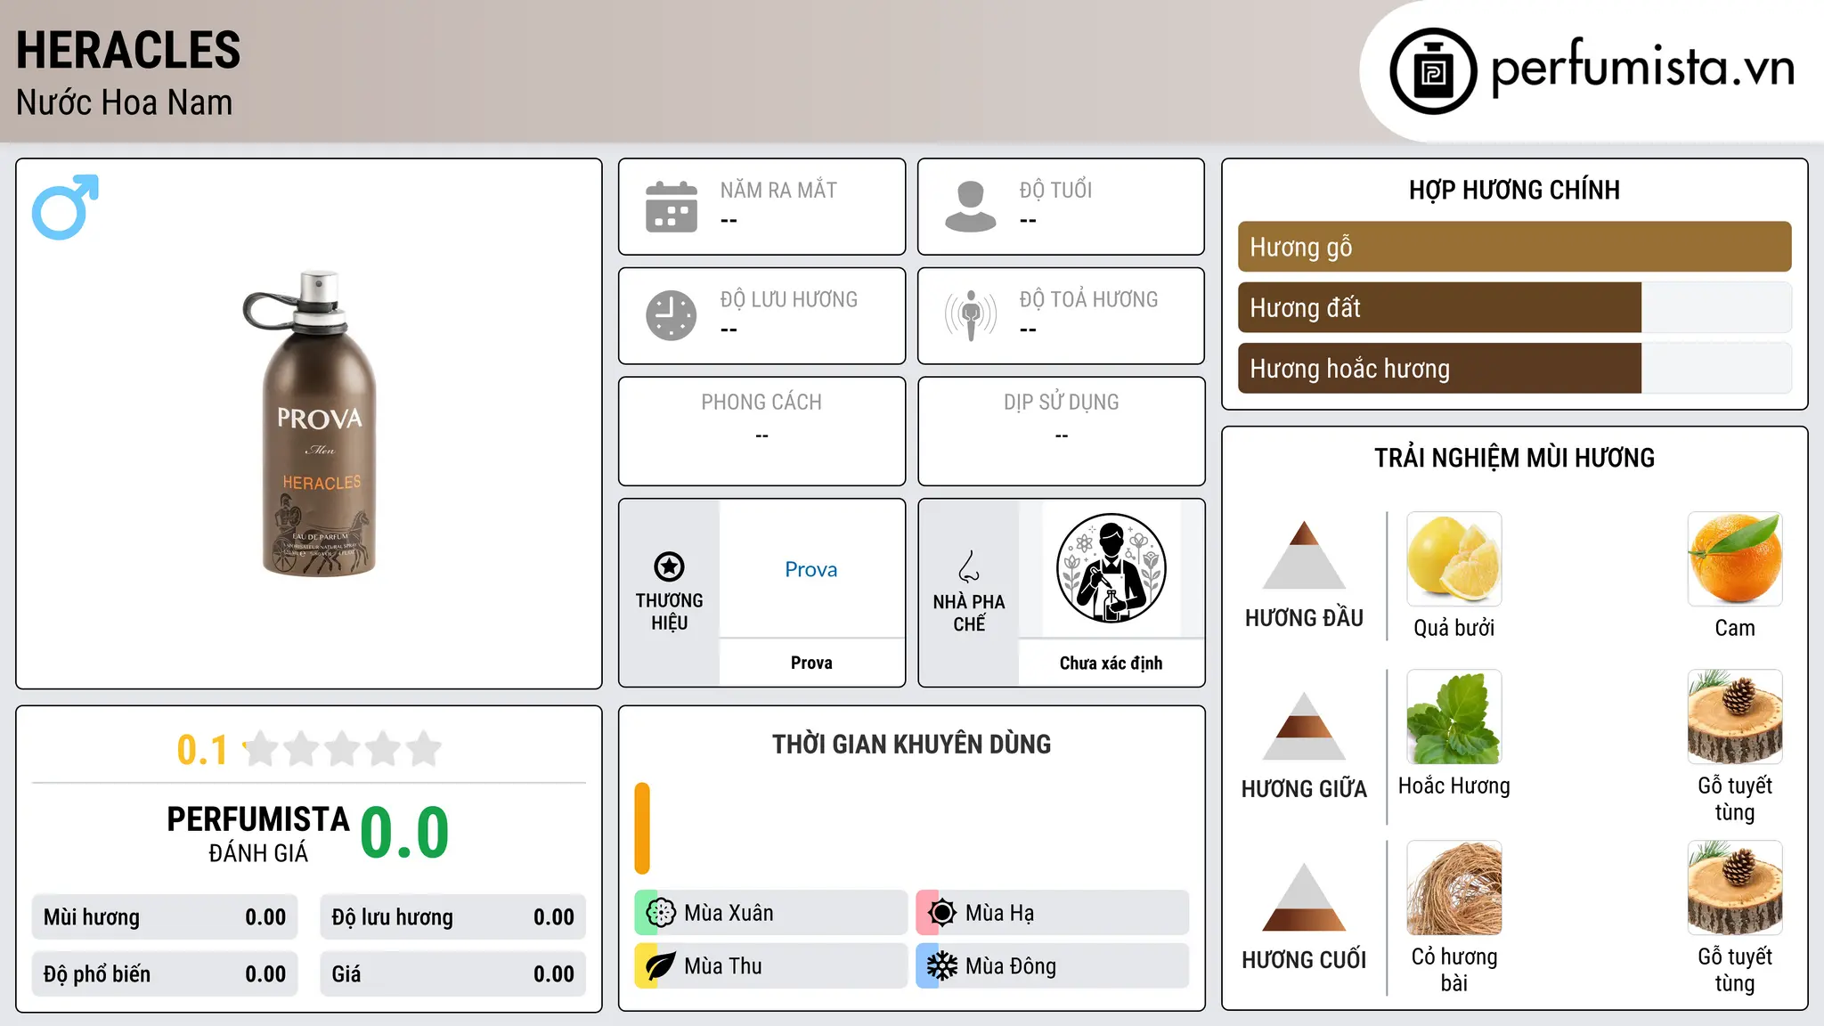This screenshot has width=1824, height=1026.
Task: Click the orange 0.1 user rating
Action: (202, 750)
